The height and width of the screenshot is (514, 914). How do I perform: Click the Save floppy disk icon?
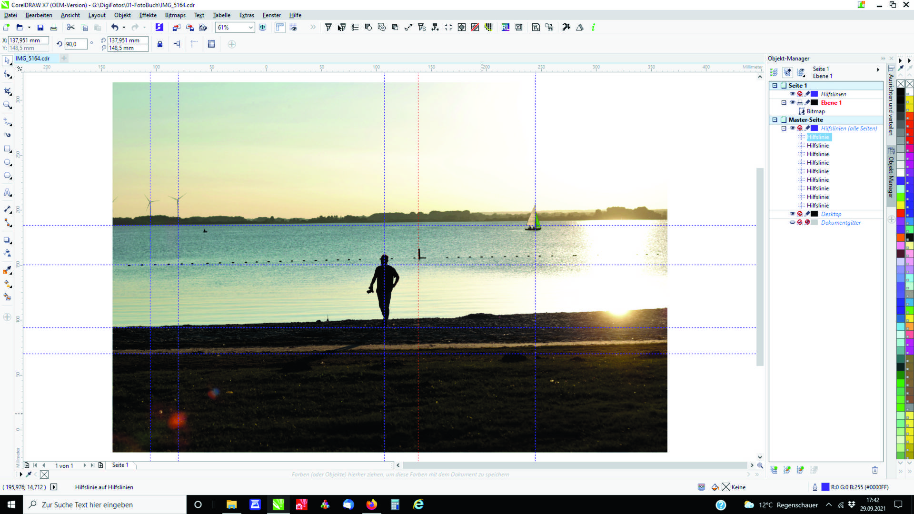pyautogui.click(x=40, y=28)
